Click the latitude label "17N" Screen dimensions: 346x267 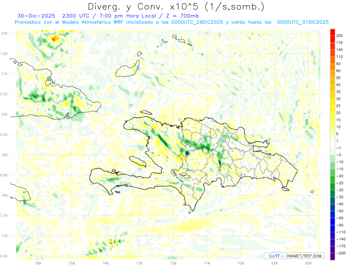click(x=4, y=236)
